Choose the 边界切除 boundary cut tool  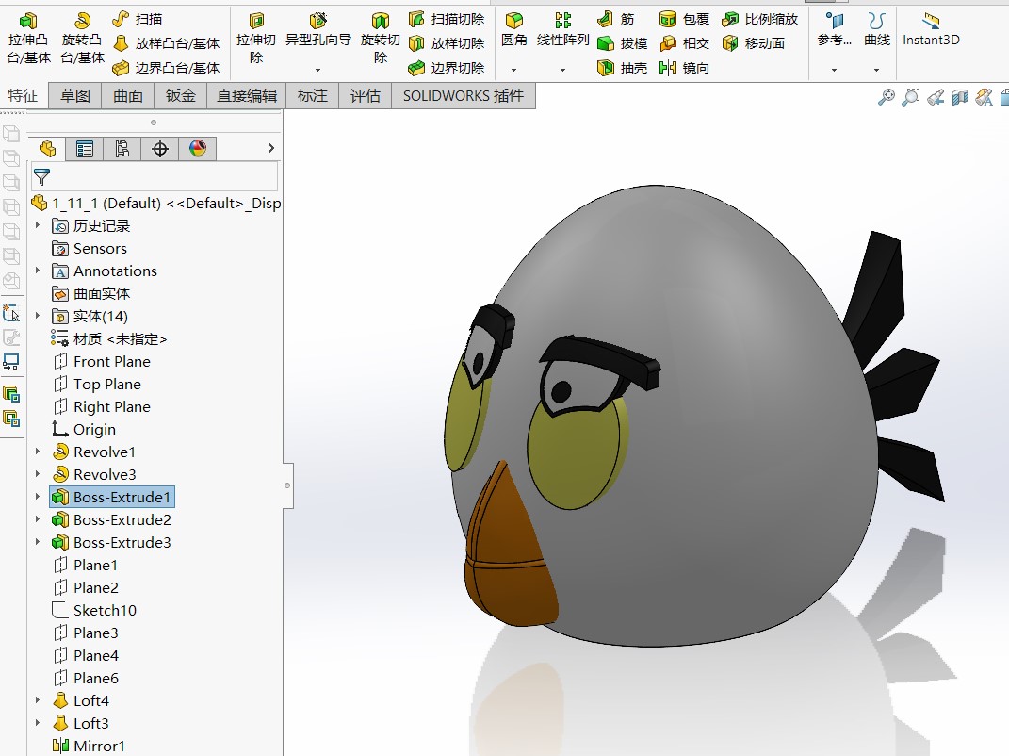tap(447, 68)
